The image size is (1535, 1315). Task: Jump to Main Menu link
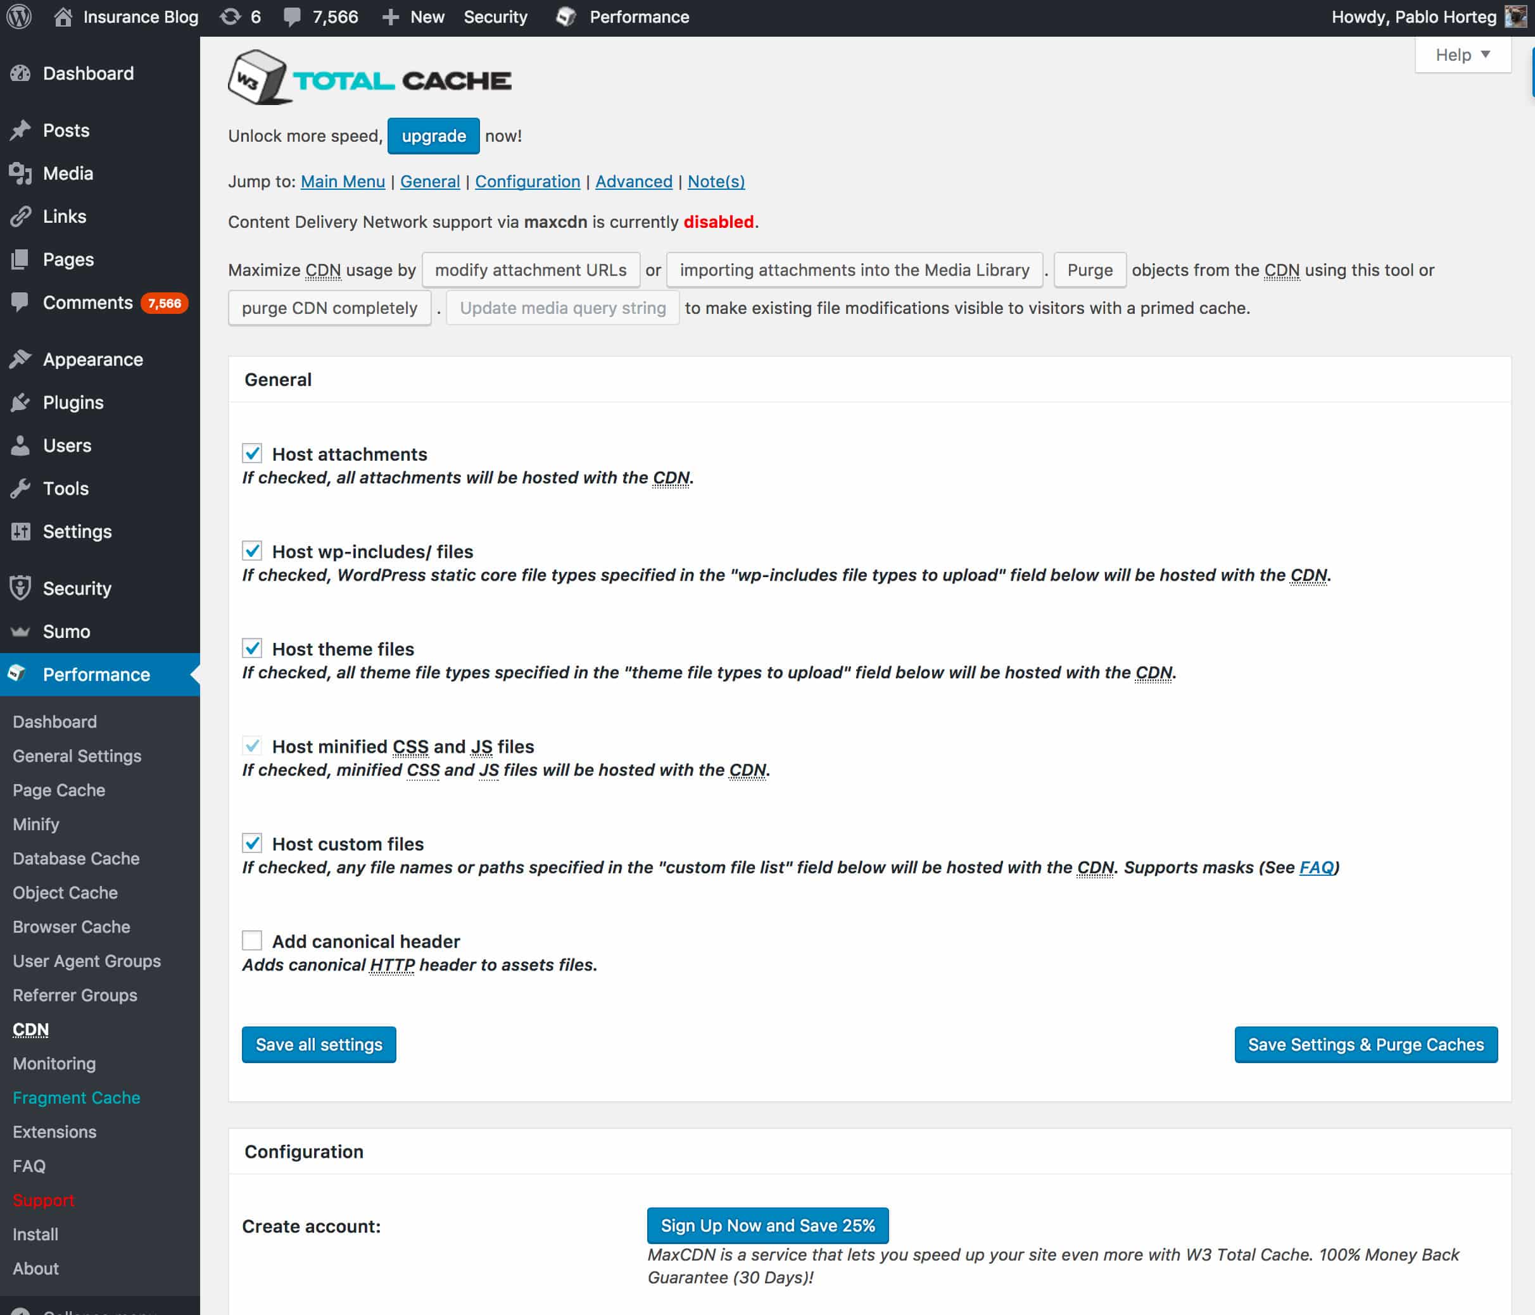pyautogui.click(x=343, y=182)
